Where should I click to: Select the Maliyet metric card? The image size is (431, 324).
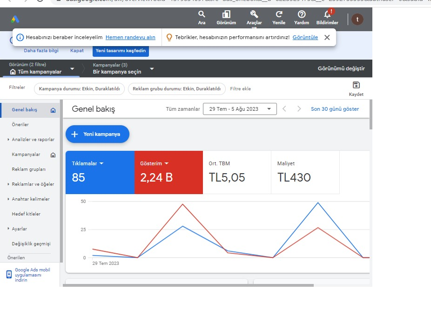click(305, 172)
